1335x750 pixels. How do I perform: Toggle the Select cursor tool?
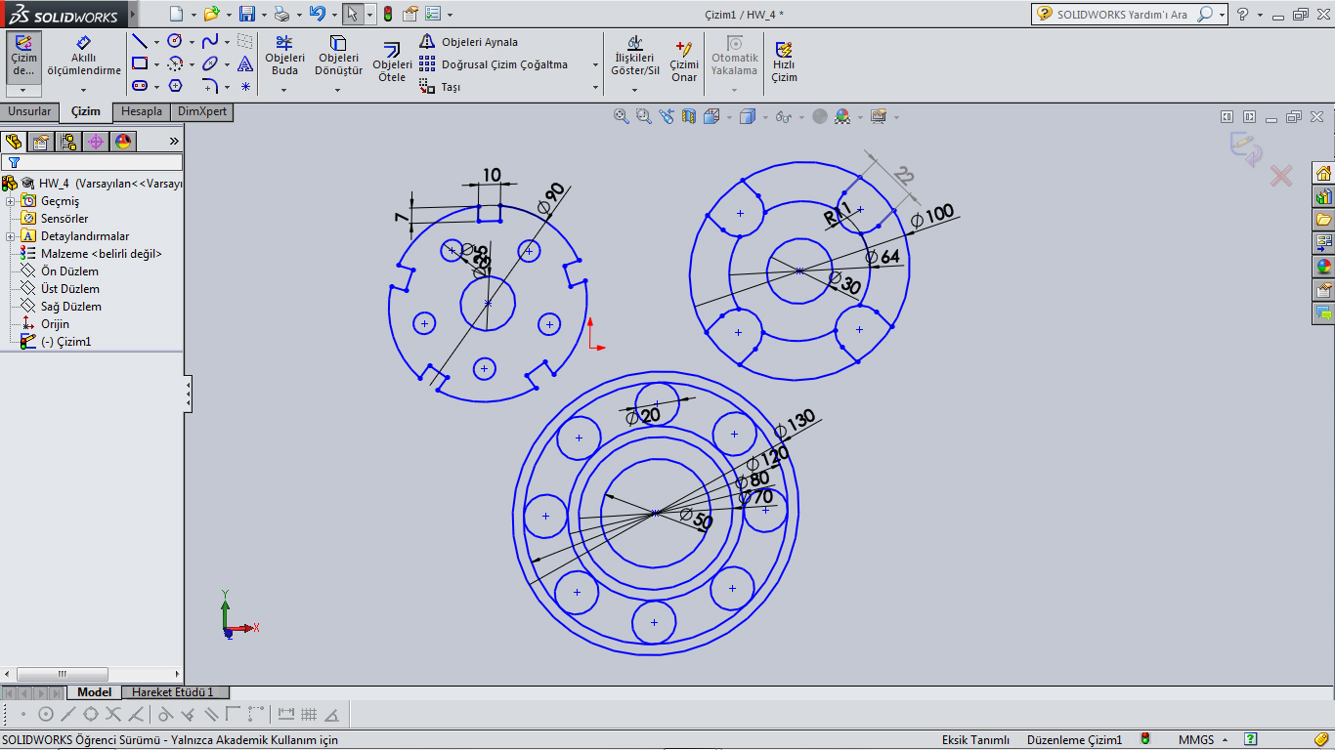pos(353,14)
